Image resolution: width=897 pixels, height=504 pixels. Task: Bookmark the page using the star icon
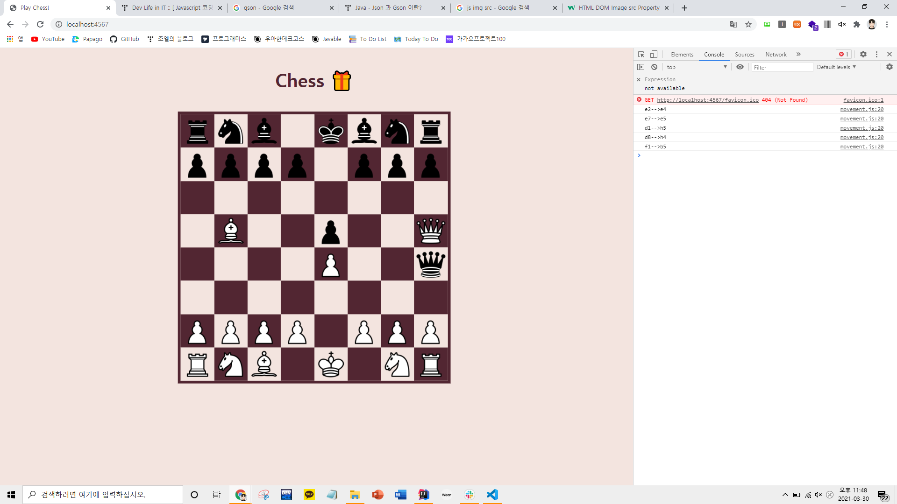coord(748,24)
